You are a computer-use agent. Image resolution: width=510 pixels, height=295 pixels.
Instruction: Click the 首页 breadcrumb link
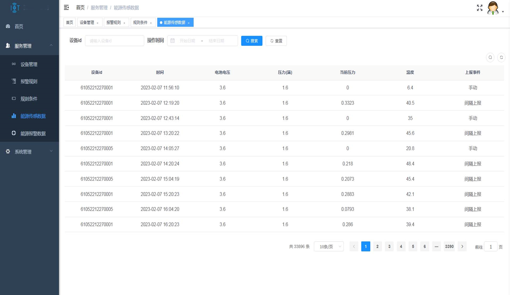pyautogui.click(x=80, y=8)
